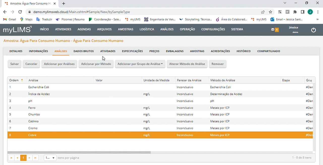Click the table horizontal scrollbar
Viewport: 323px width, 165px height.
79,152
